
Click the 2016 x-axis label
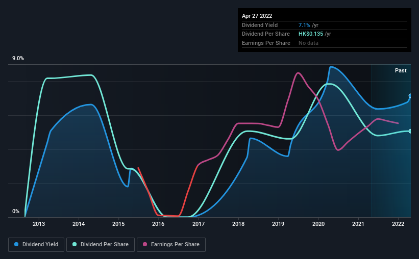[x=158, y=224]
